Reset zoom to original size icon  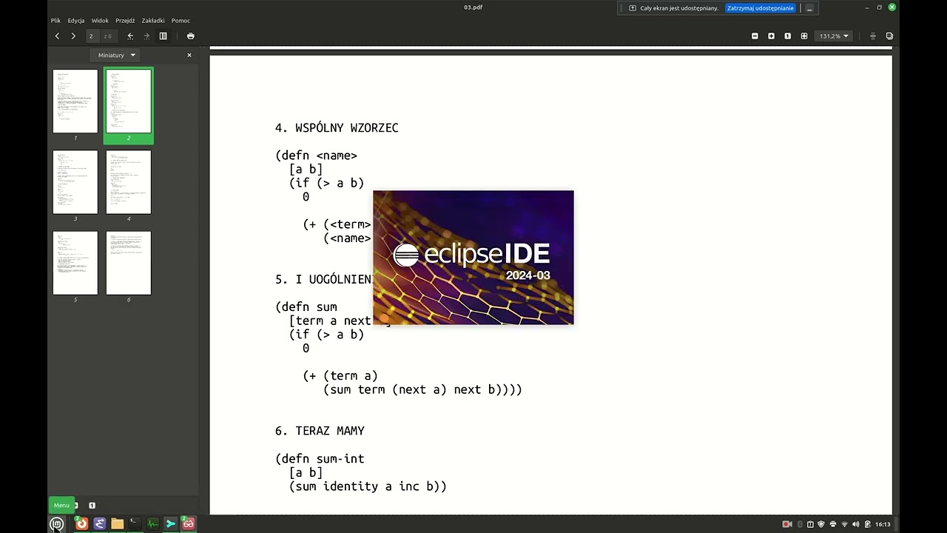coord(787,36)
